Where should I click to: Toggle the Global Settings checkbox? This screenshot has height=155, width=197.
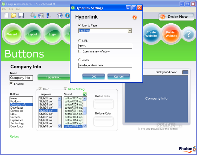pos(65,89)
